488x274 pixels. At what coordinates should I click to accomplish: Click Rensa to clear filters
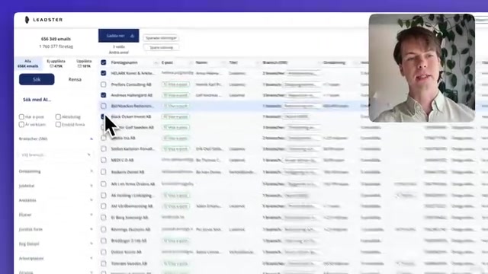click(75, 79)
